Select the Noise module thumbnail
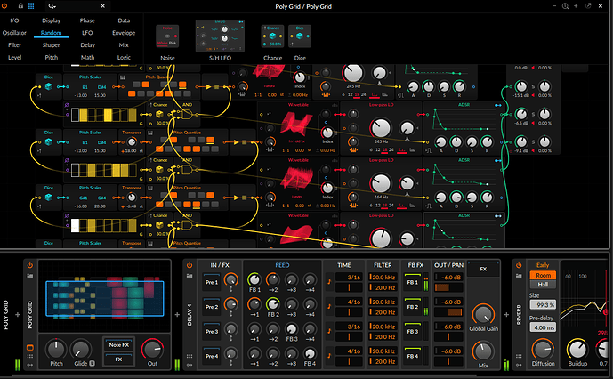613x379 pixels. tap(167, 36)
